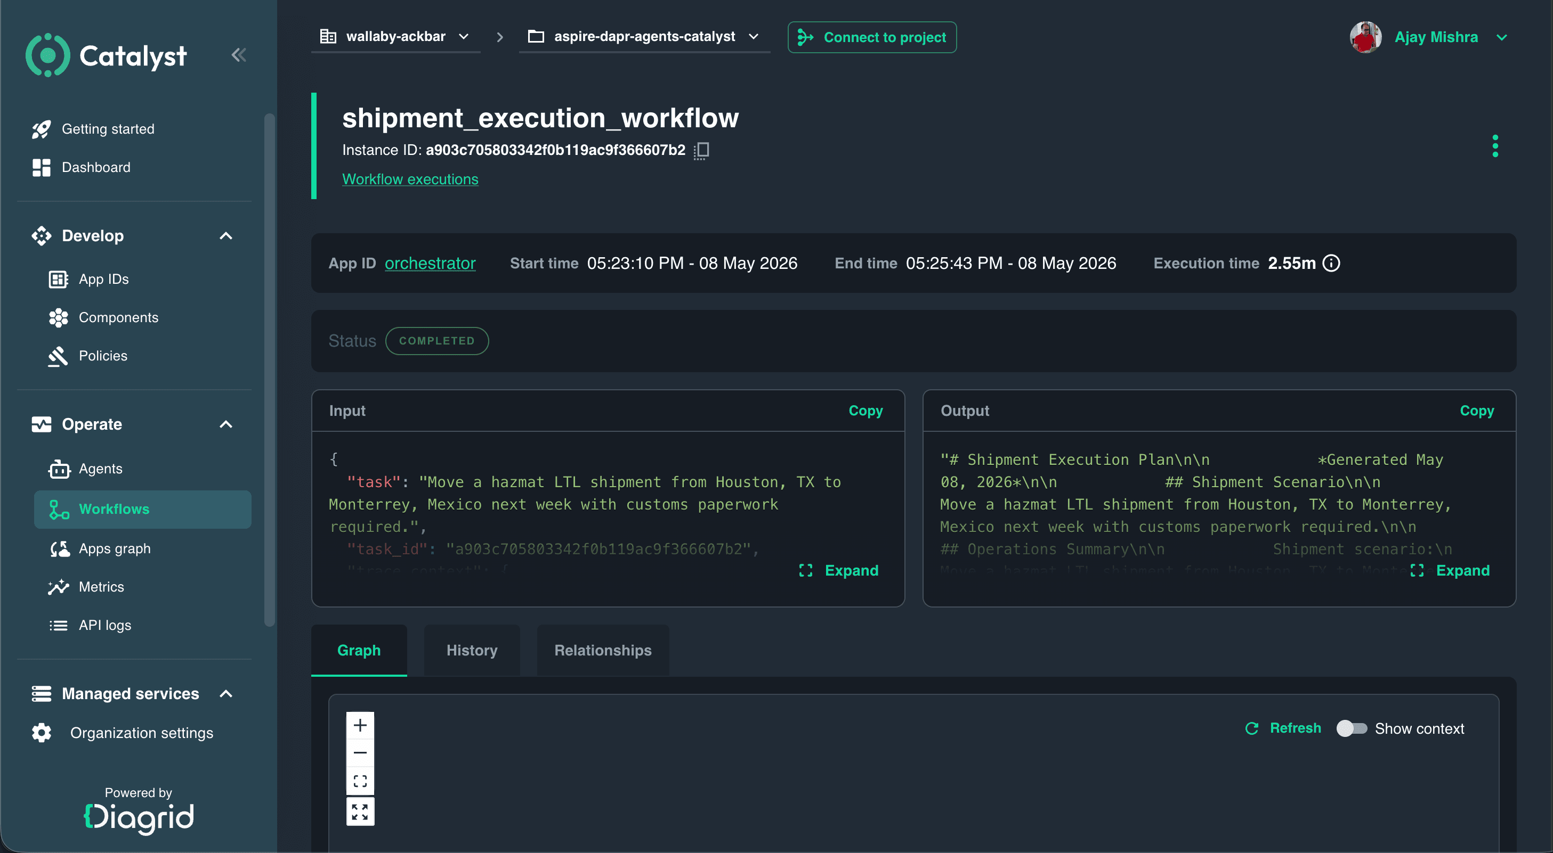Click the Execution time value 2.55m
The width and height of the screenshot is (1553, 853).
pos(1291,263)
